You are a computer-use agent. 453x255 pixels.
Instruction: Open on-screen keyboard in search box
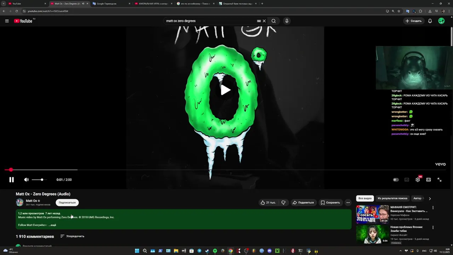click(x=259, y=21)
